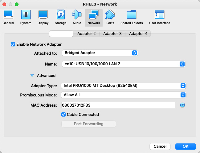Open the Storage settings section

61,18
